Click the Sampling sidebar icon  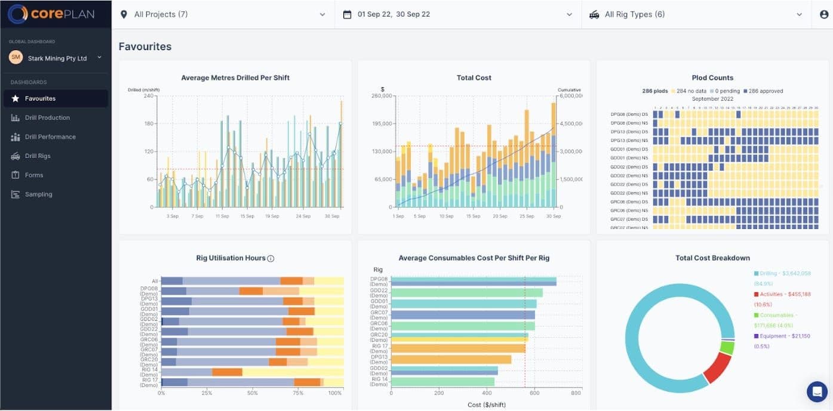click(16, 194)
